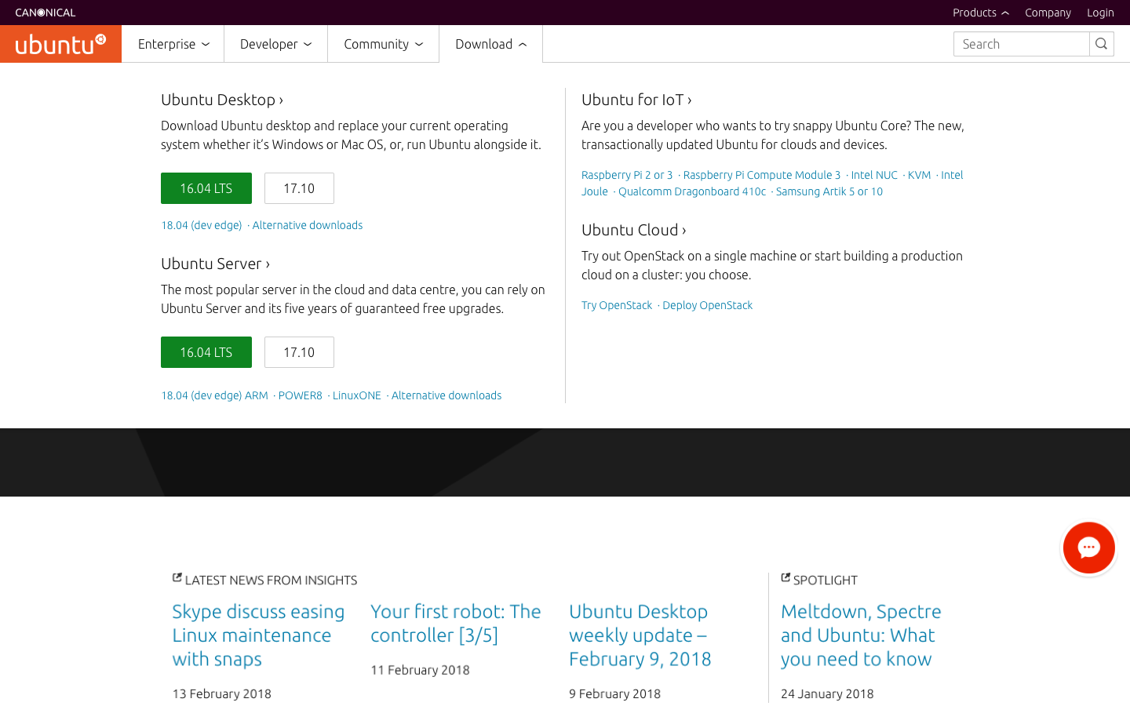Open server Alternative downloads link
1130x706 pixels.
coord(447,395)
